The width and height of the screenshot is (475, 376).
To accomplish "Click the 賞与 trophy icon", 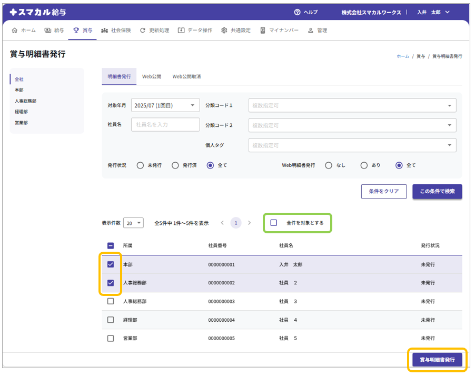I will point(76,31).
